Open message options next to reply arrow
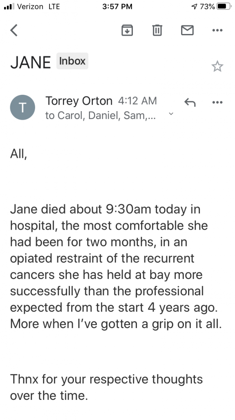The height and width of the screenshot is (420, 235). tap(217, 102)
